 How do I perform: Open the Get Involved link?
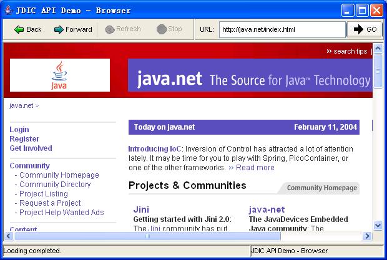point(31,148)
